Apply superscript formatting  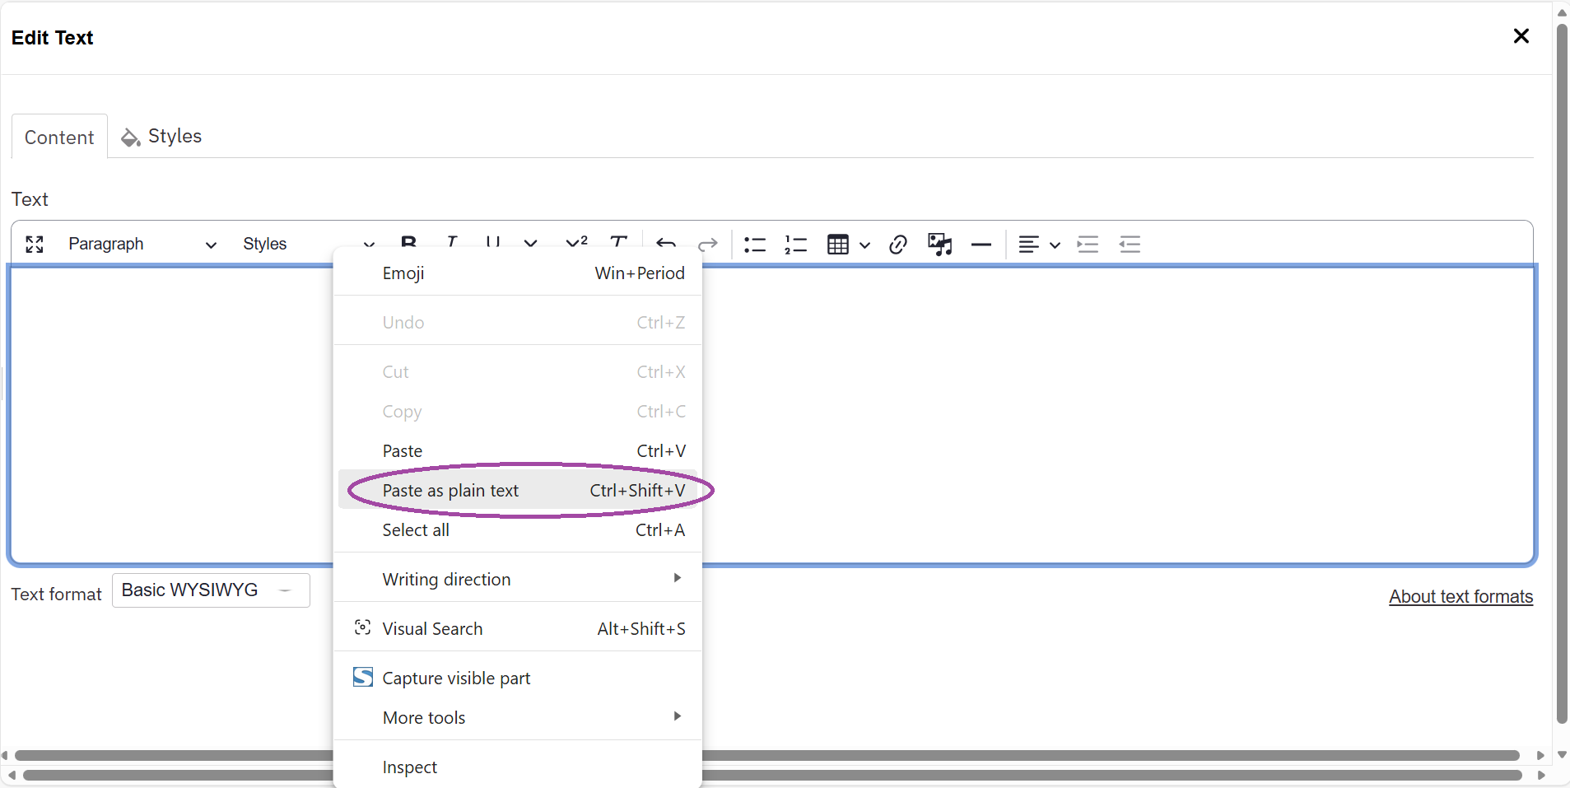point(575,242)
